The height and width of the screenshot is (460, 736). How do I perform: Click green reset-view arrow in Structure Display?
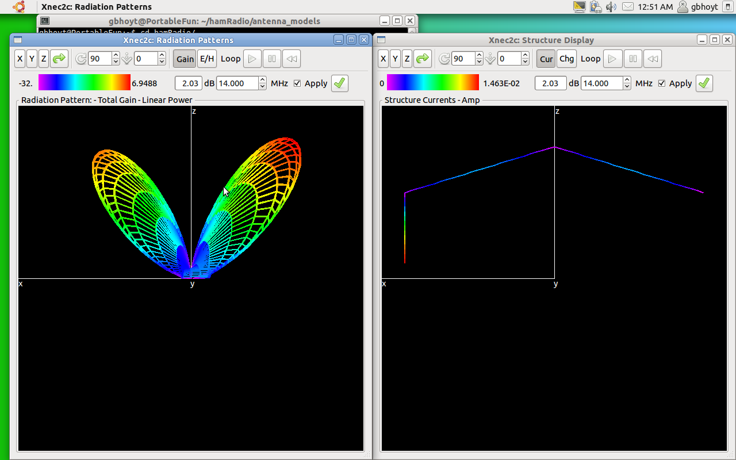[423, 59]
